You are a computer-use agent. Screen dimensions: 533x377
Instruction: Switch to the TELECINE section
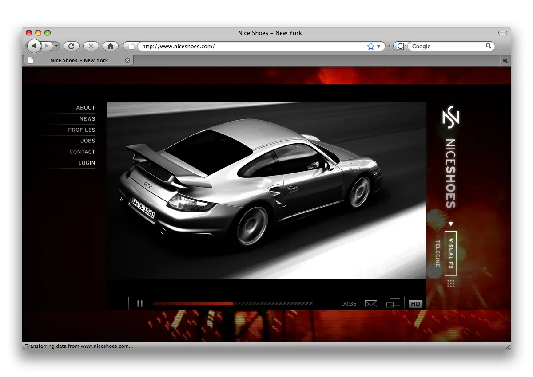[x=437, y=254]
